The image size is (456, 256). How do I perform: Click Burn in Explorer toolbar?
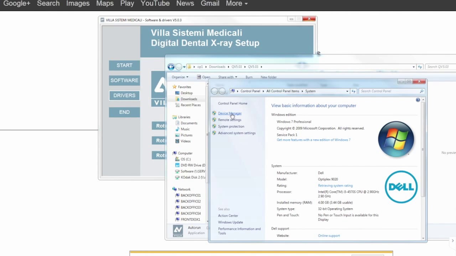tap(249, 77)
